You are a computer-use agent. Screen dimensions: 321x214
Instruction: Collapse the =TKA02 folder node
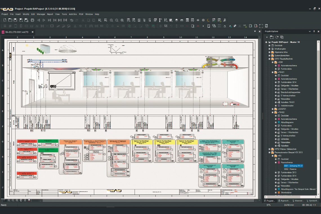tap(273, 112)
